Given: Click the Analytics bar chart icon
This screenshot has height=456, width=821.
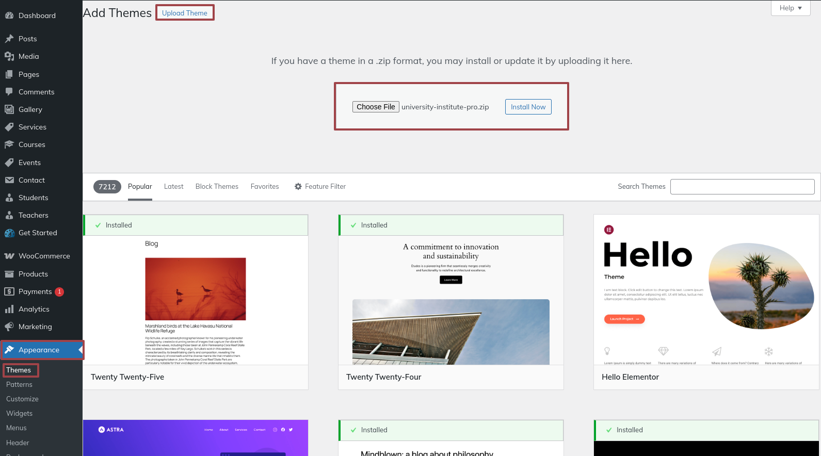Looking at the screenshot, I should (9, 309).
